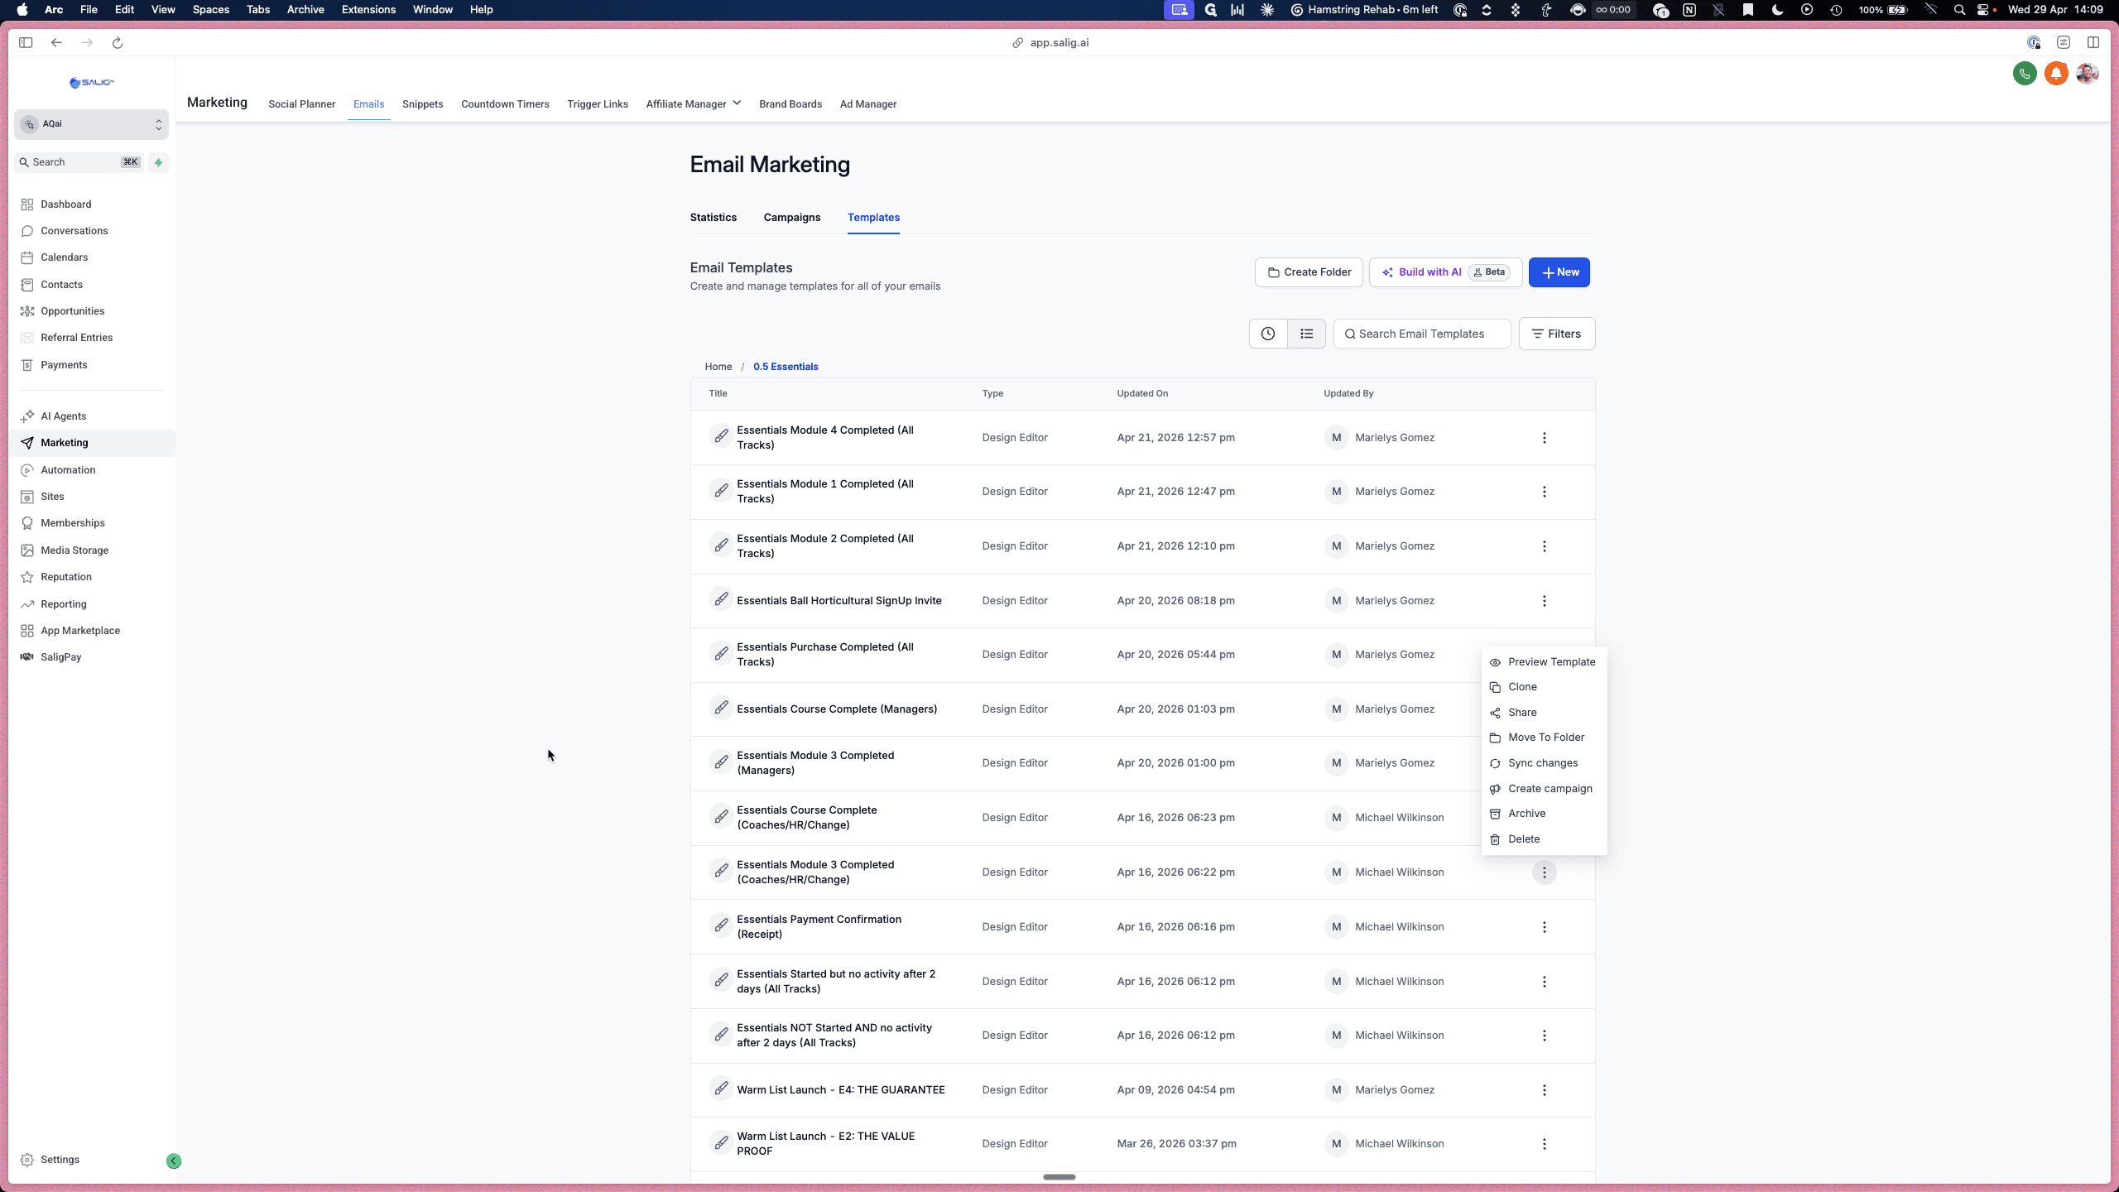2119x1192 pixels.
Task: Select Create campaign menu option
Action: (1544, 789)
